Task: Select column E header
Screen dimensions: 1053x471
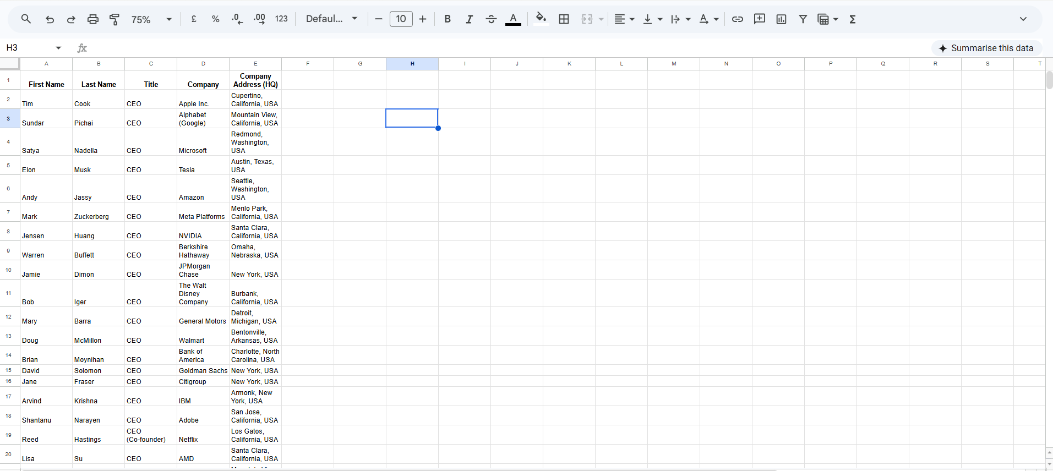Action: (255, 64)
